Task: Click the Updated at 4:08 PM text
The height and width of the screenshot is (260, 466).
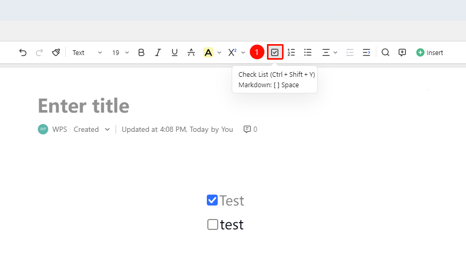Action: pyautogui.click(x=177, y=129)
